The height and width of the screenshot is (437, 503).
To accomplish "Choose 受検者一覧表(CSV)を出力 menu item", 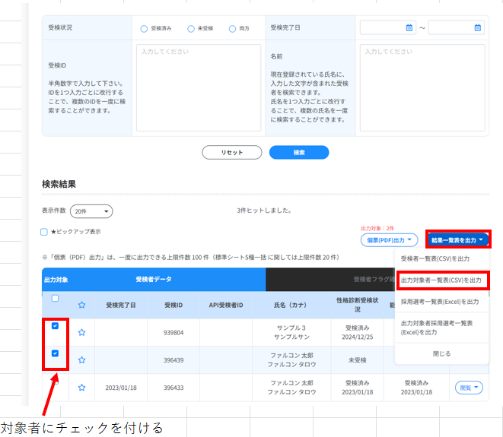I will (x=441, y=258).
